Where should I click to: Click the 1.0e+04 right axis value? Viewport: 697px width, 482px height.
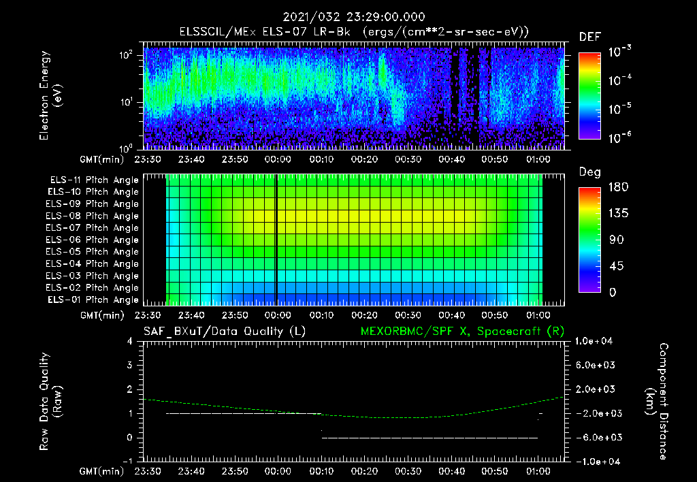pos(594,341)
